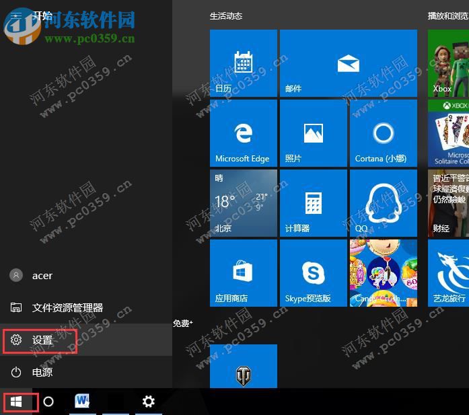Click the Cortana circle on the taskbar
469x415 pixels.
(48, 402)
